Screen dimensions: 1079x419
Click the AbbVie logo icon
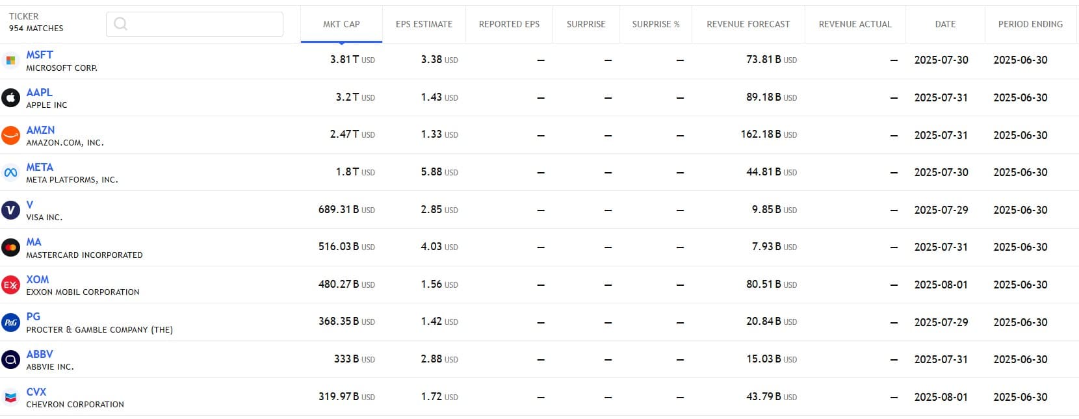click(x=10, y=359)
